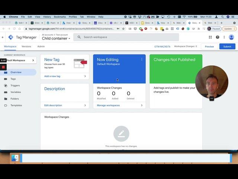Click the All accounts breadcrumb link

coord(48,35)
